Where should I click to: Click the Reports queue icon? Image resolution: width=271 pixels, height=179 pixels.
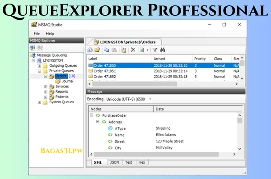point(51,92)
